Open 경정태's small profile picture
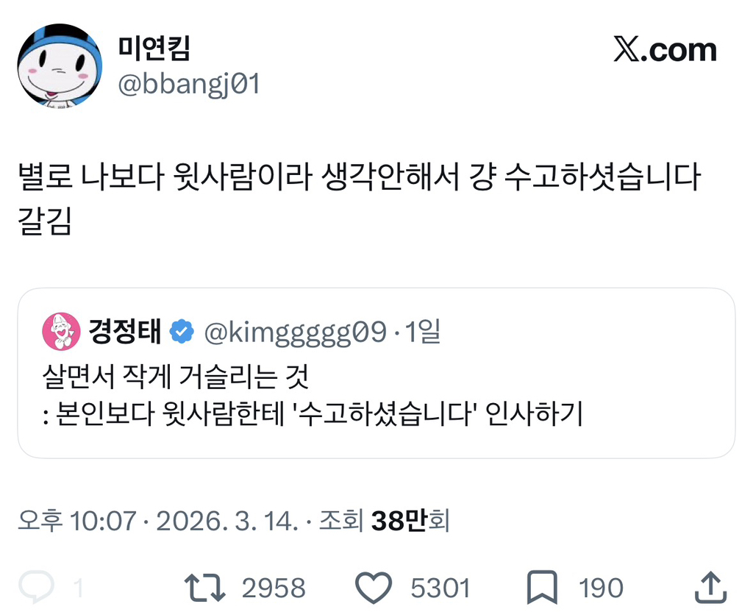753x612 pixels. pyautogui.click(x=62, y=331)
